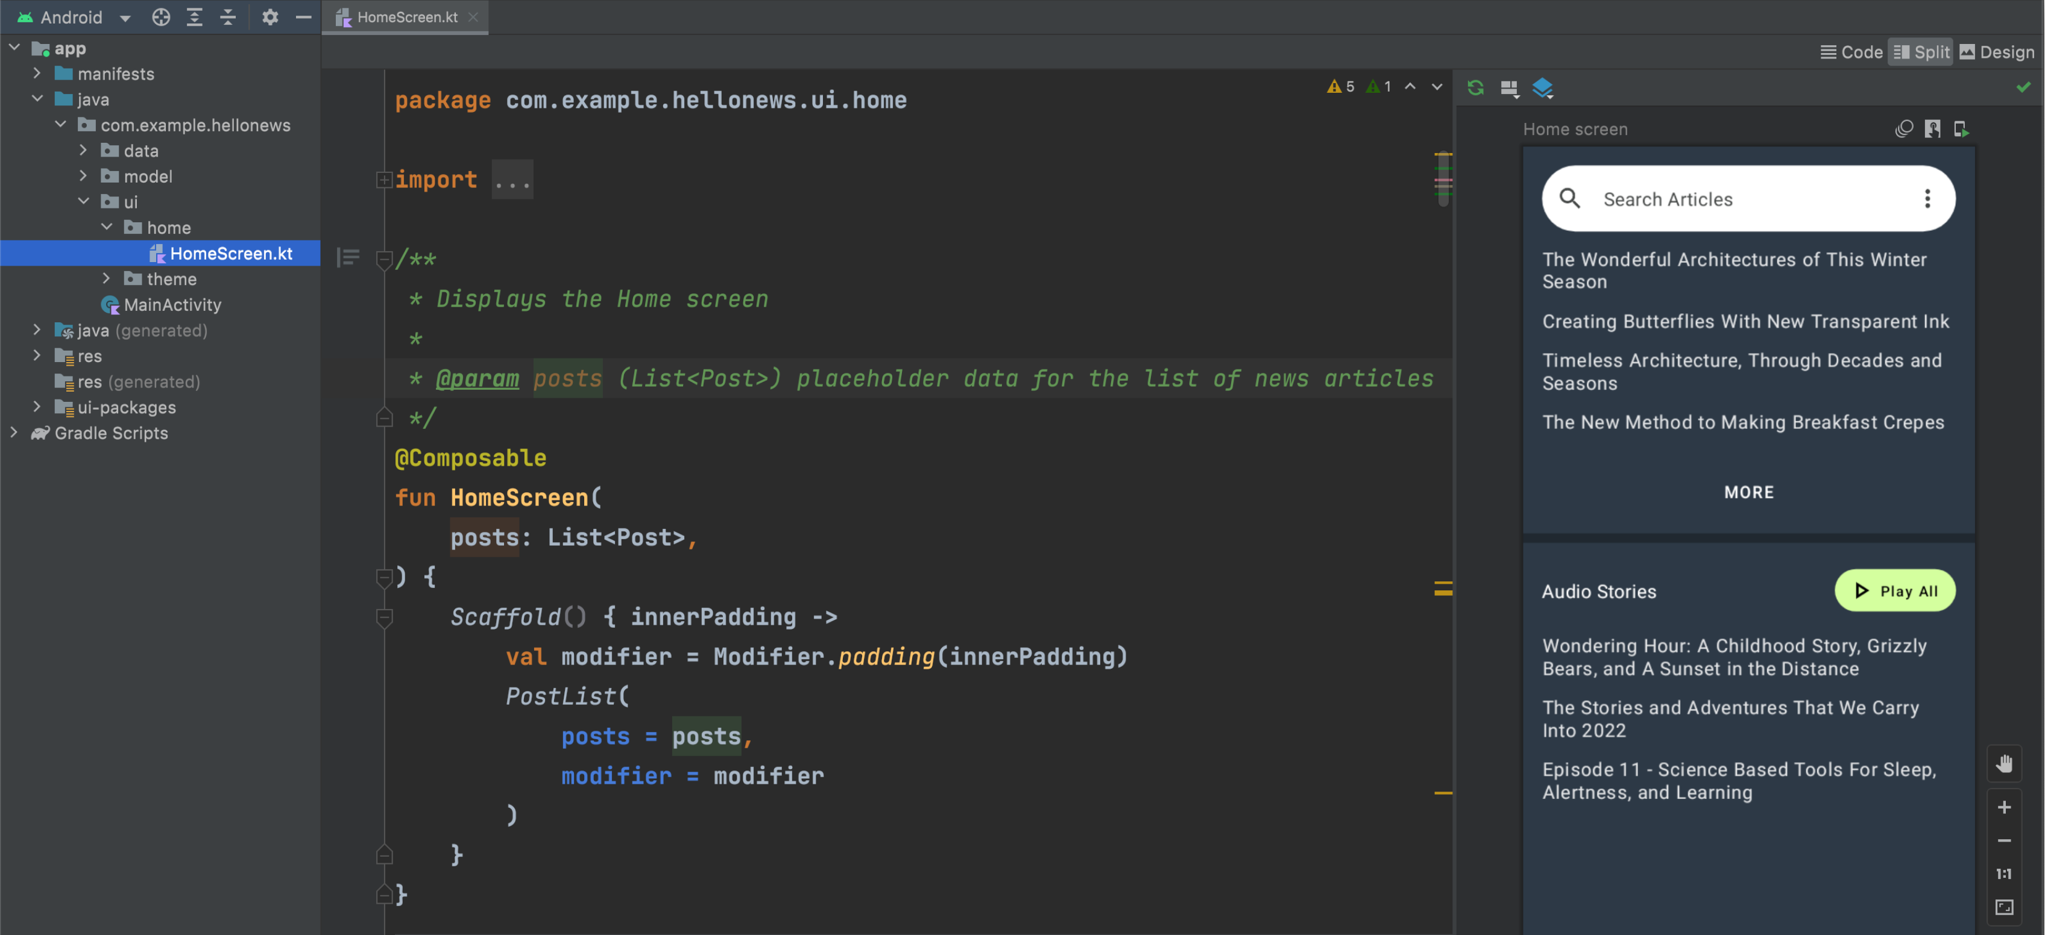Click MORE button in articles section
The width and height of the screenshot is (2045, 935).
[x=1749, y=492]
